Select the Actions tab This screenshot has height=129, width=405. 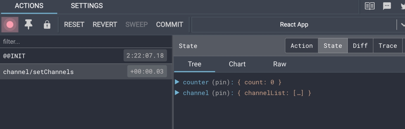click(29, 6)
